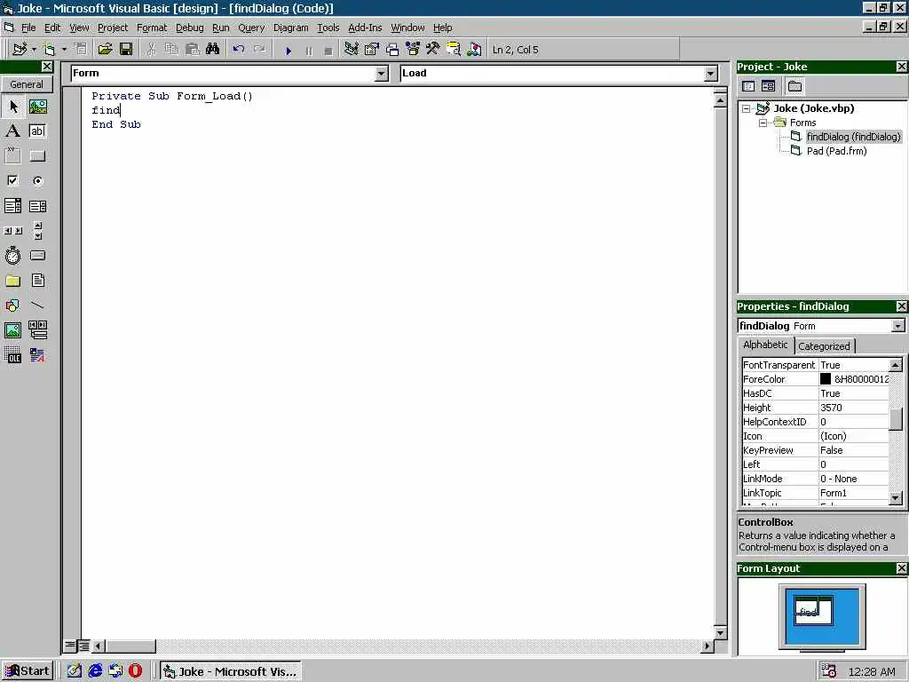Screen dimensions: 909x682
Task: Select the TextBox control (abl icon)
Action: pyautogui.click(x=37, y=131)
